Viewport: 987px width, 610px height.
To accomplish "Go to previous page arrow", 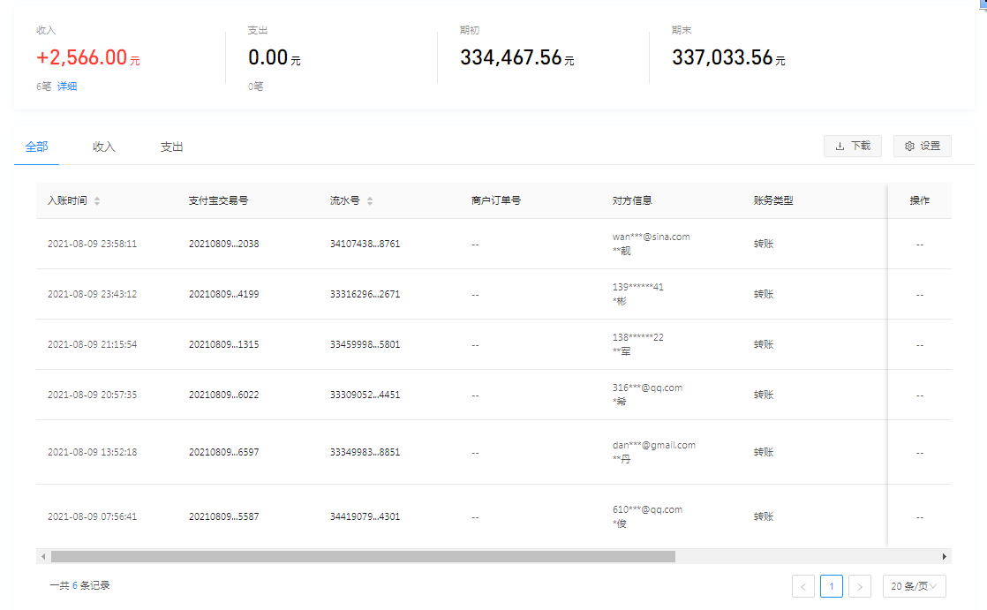I will [x=803, y=586].
